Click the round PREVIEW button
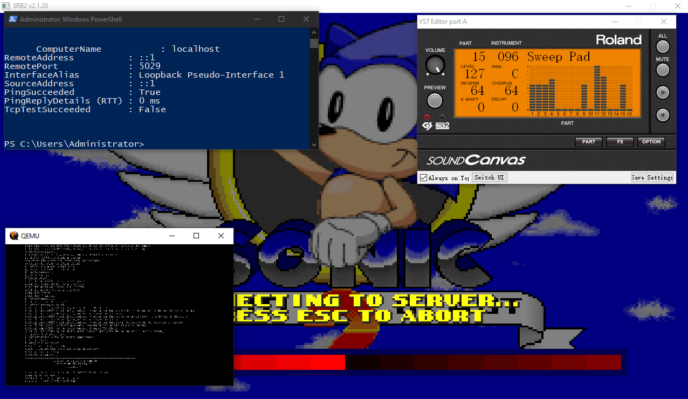The width and height of the screenshot is (688, 399). point(435,101)
